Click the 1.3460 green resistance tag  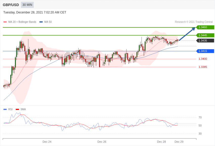205,27
